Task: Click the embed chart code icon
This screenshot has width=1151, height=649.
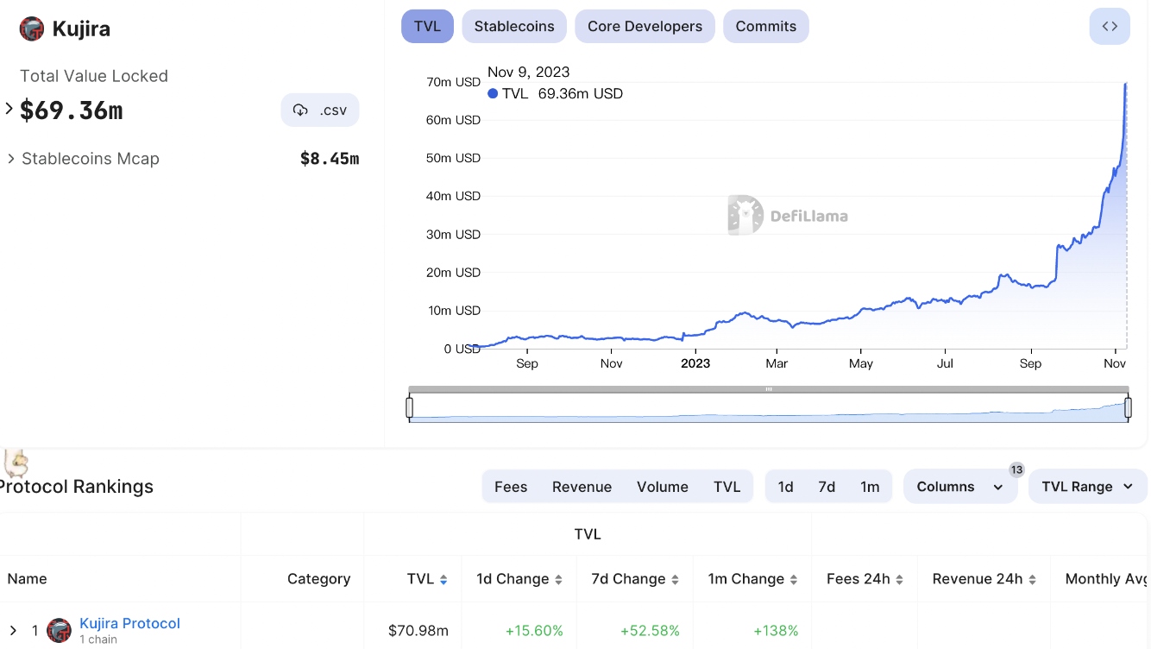Action: (x=1110, y=26)
